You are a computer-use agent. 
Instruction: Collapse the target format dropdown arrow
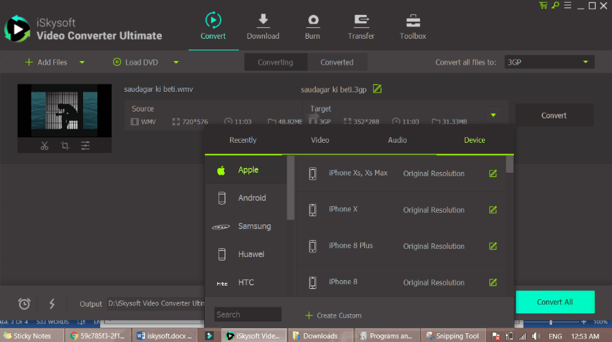point(494,115)
